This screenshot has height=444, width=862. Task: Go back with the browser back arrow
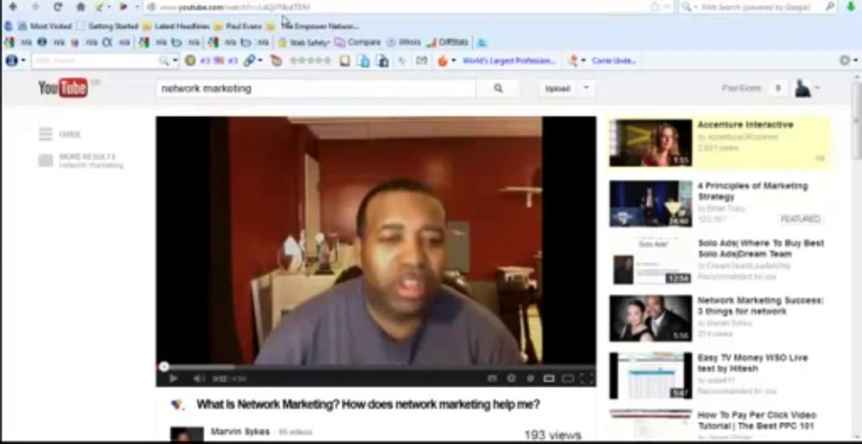[x=13, y=7]
